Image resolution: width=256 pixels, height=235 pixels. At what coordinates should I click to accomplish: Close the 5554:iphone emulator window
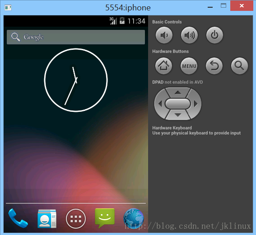pos(242,6)
